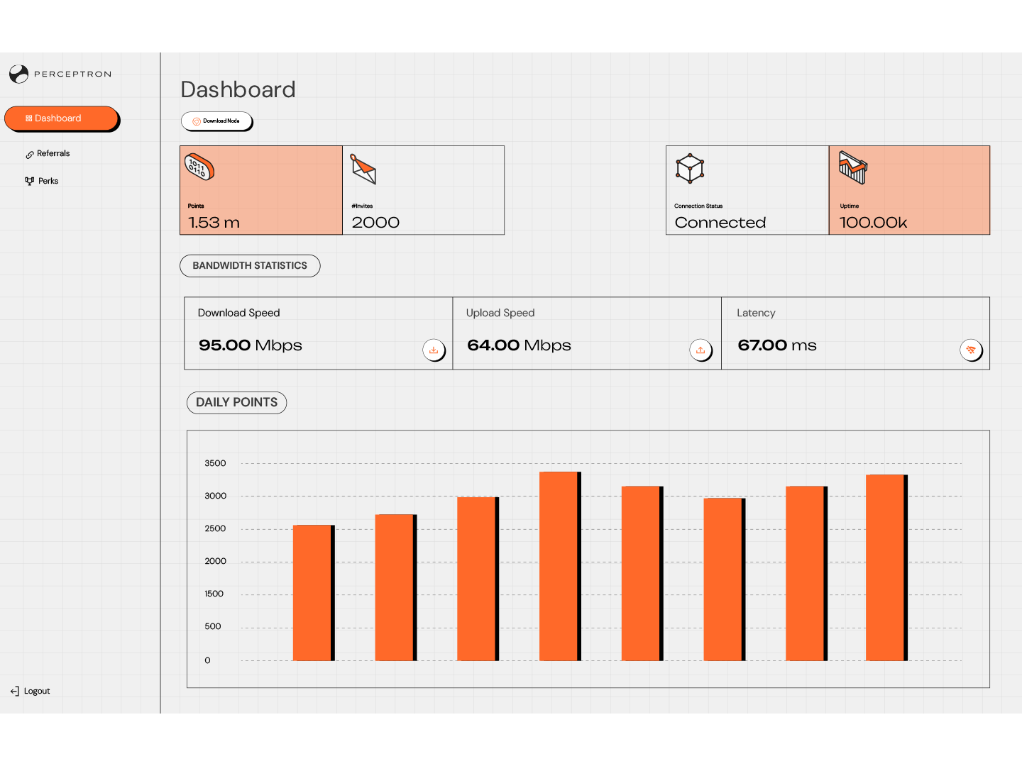
Task: Open the Referrals page
Action: click(x=53, y=154)
